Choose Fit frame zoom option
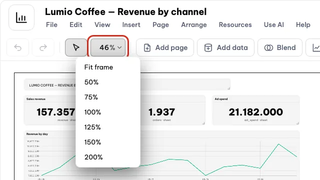320x180 pixels. pos(108,67)
